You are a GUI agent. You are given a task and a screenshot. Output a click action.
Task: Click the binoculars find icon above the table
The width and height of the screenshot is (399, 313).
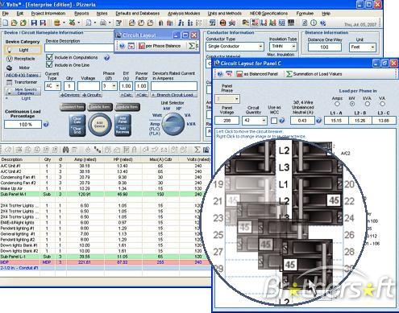(x=65, y=150)
